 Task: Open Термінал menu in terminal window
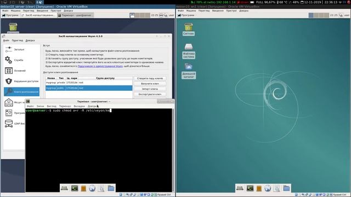tap(65, 106)
